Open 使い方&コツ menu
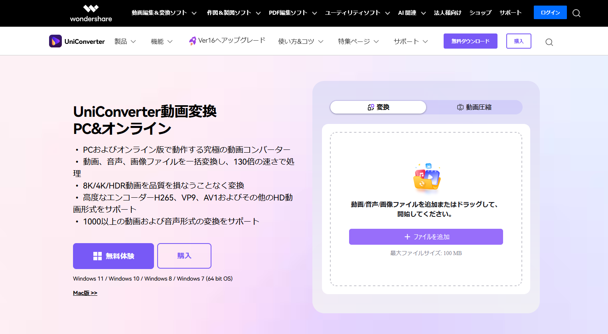This screenshot has height=334, width=608. (x=296, y=41)
